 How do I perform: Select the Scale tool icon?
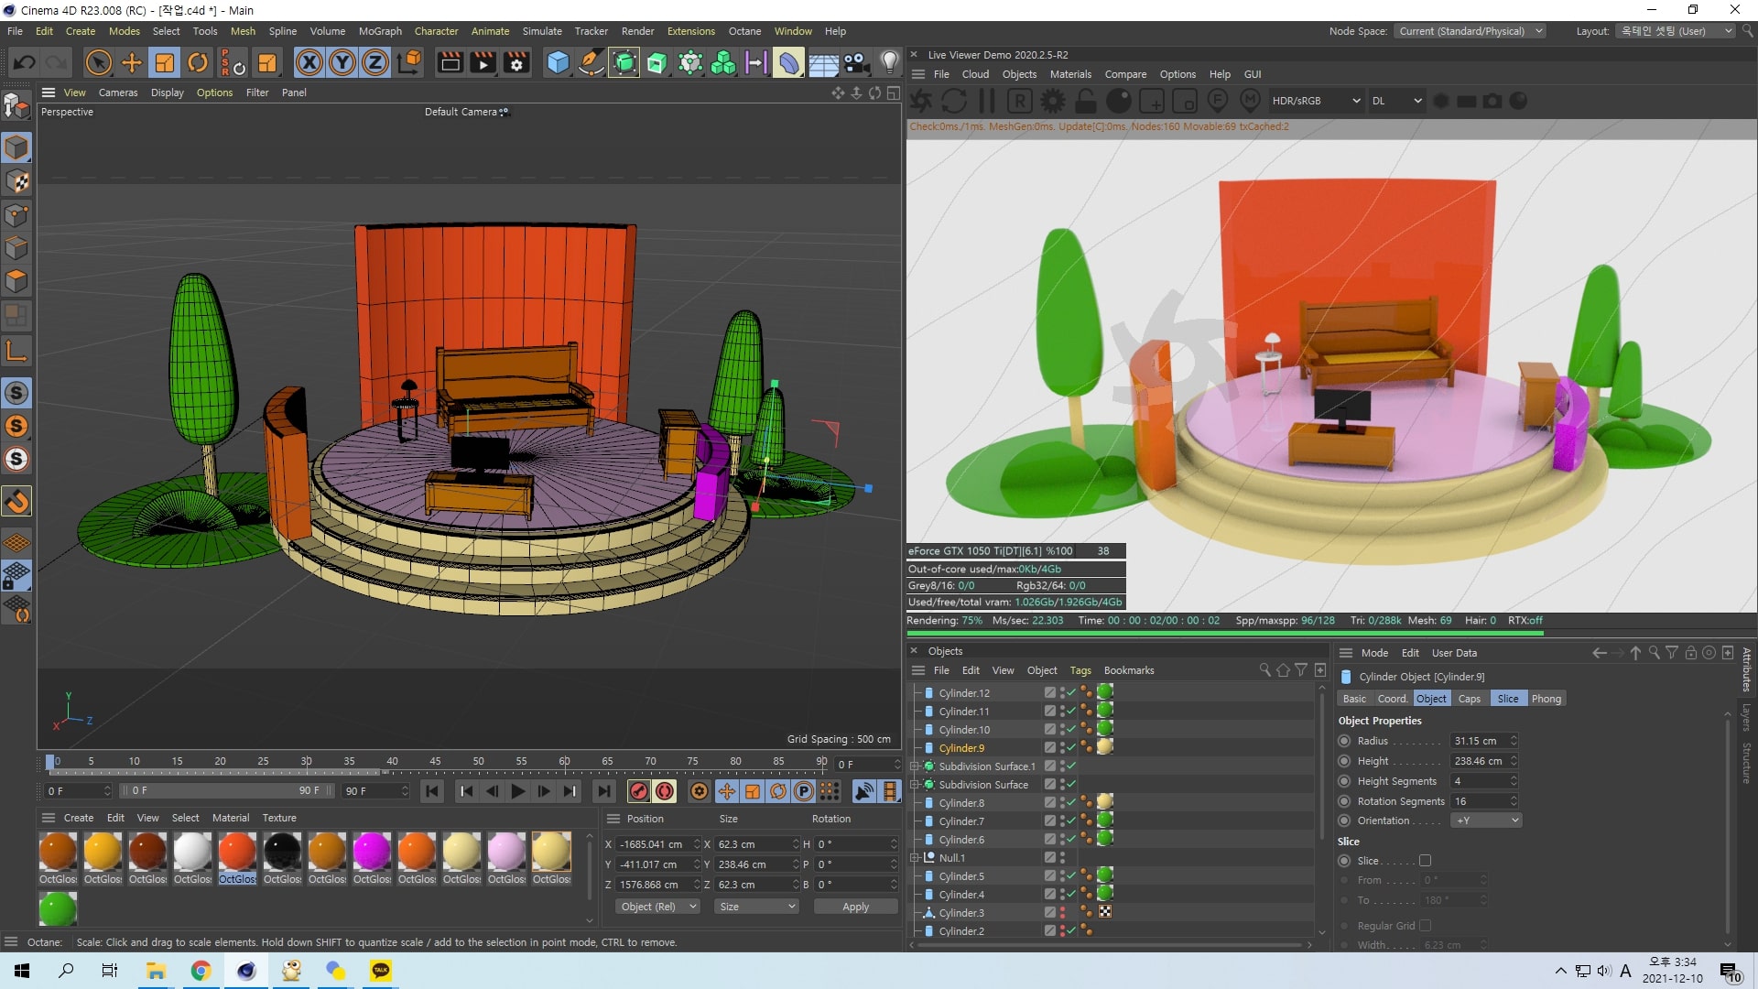pos(164,61)
